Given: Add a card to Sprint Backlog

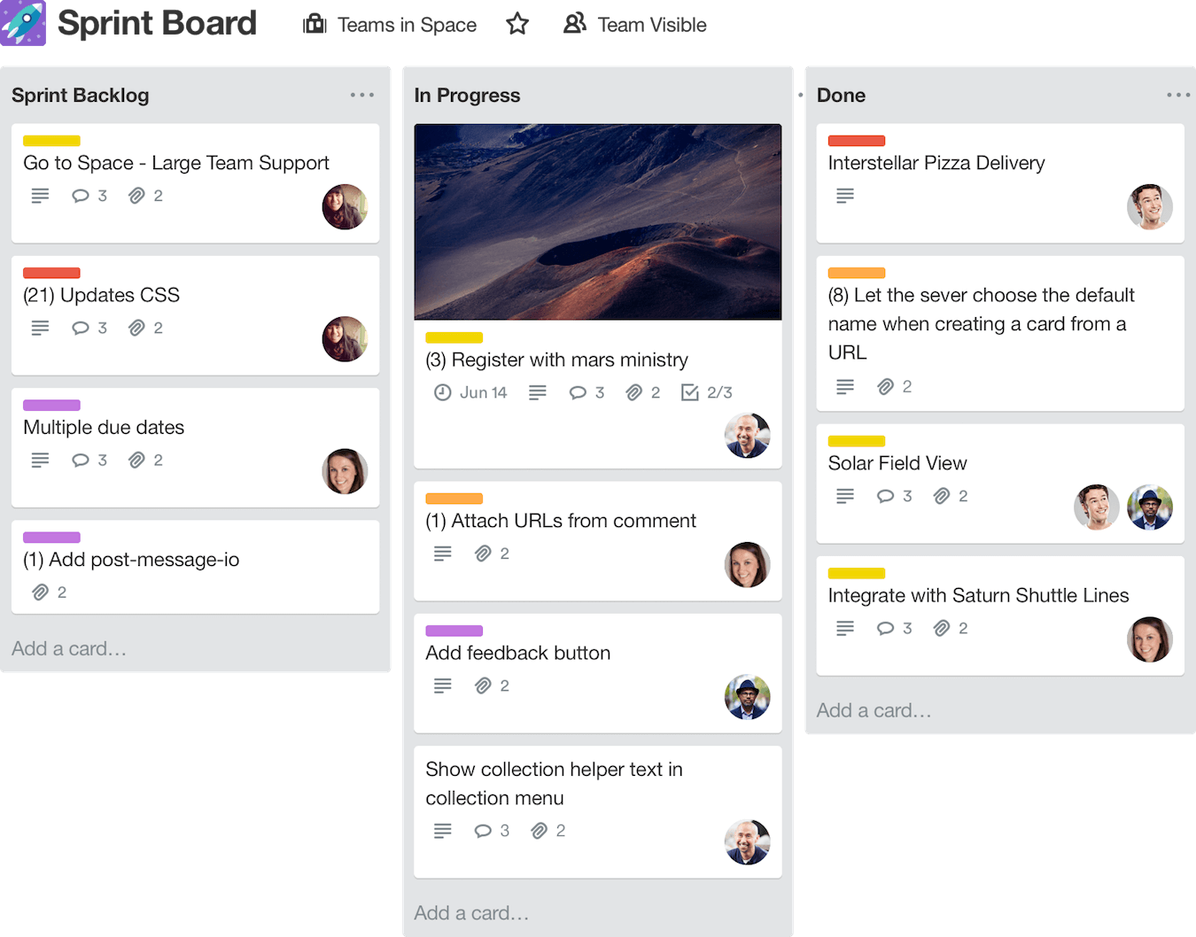Looking at the screenshot, I should (69, 648).
